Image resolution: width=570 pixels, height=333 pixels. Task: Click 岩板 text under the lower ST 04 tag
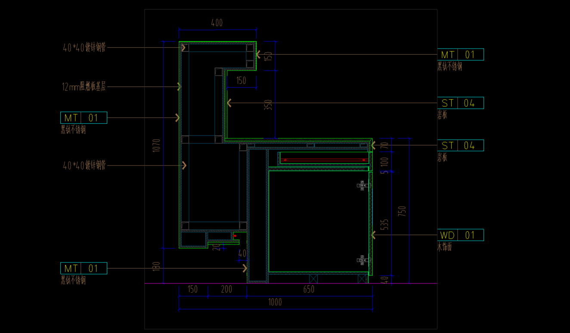click(x=443, y=158)
